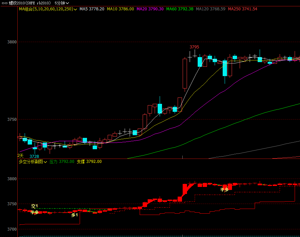Viewport: 300px width, 237px height.
Task: Open the 5分钟 period dropdown
Action: 62,3
